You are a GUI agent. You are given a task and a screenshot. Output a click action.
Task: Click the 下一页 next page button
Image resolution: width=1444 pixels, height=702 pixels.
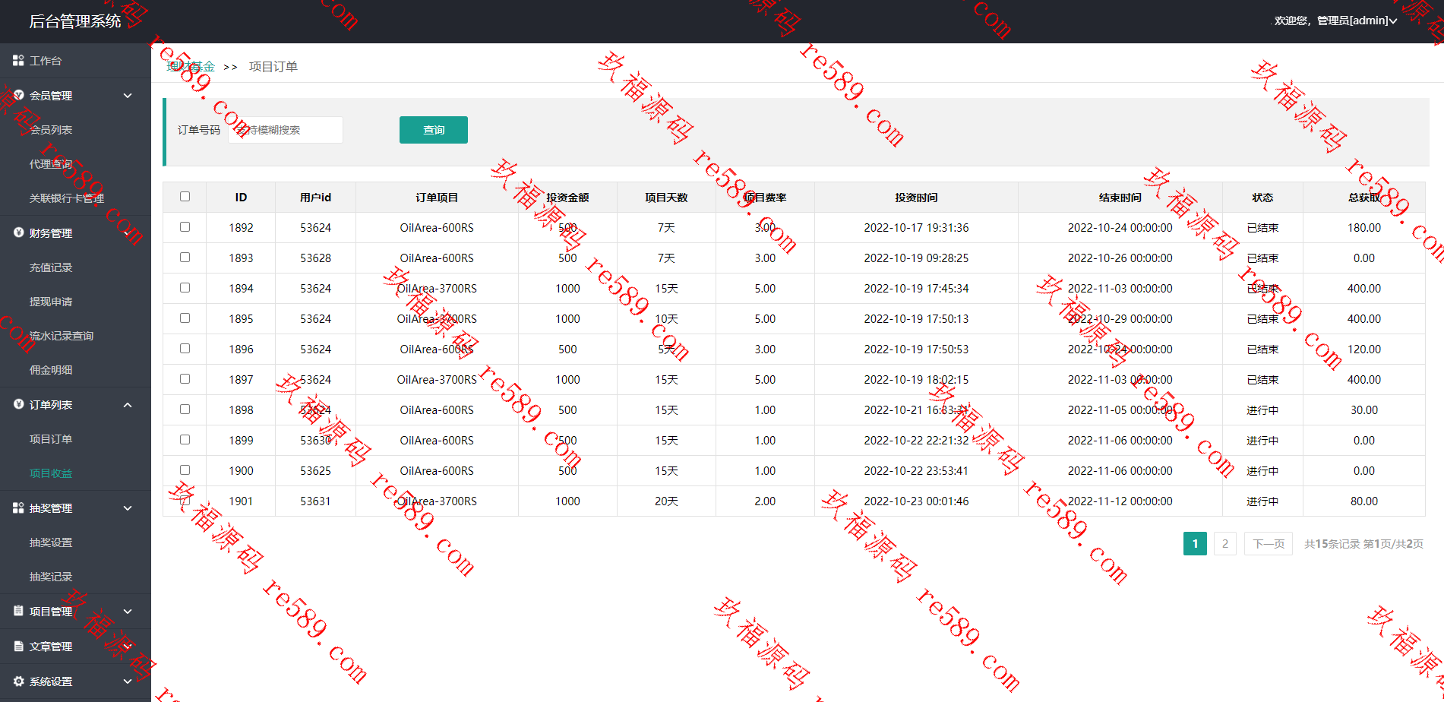[x=1269, y=543]
